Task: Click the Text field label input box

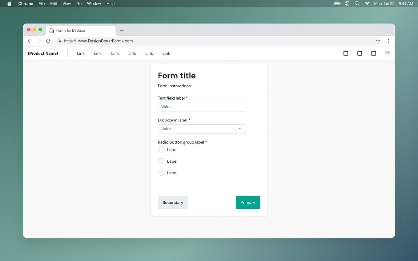Action: point(202,107)
